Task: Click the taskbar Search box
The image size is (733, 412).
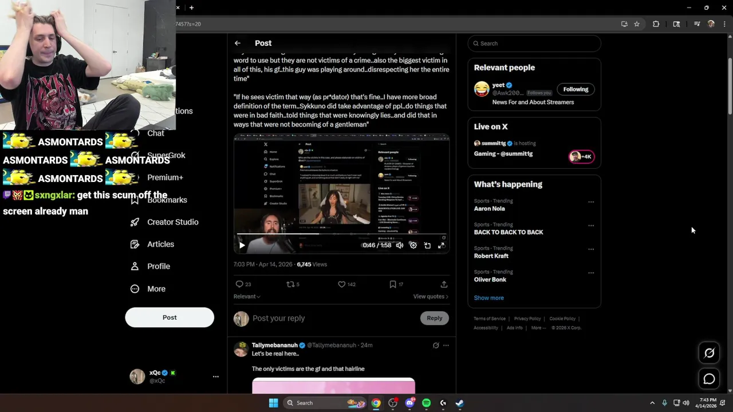Action: [325, 403]
